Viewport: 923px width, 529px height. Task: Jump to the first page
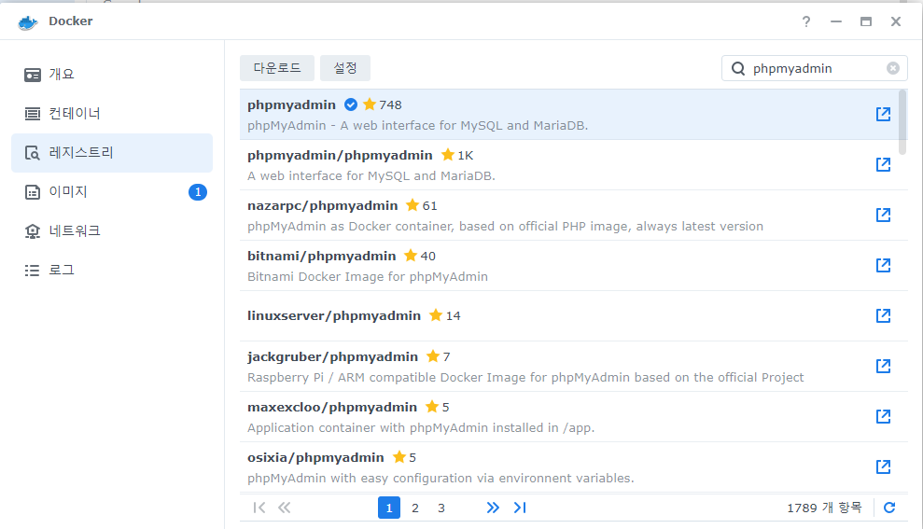click(x=259, y=508)
